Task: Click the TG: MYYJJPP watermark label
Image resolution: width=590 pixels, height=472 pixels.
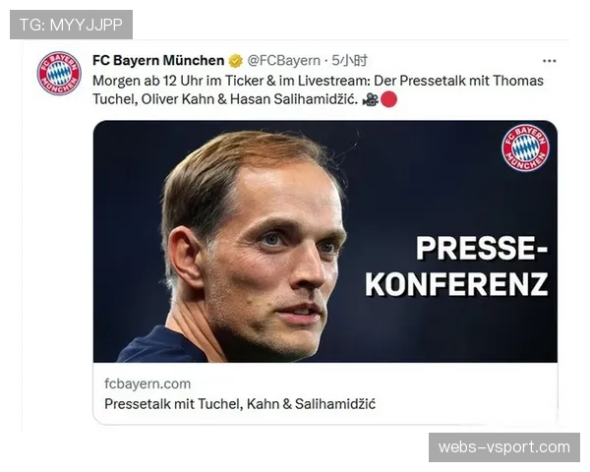Action: [x=71, y=25]
